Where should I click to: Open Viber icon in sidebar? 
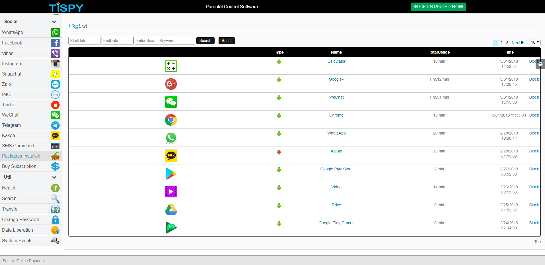[55, 53]
